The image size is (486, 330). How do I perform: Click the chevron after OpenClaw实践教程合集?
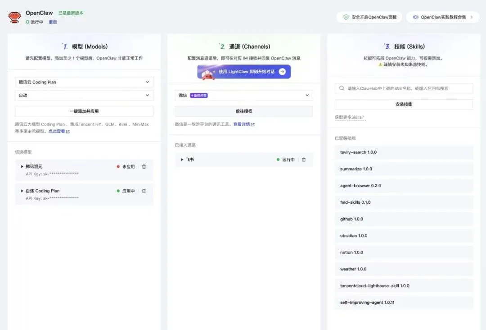[x=472, y=17]
